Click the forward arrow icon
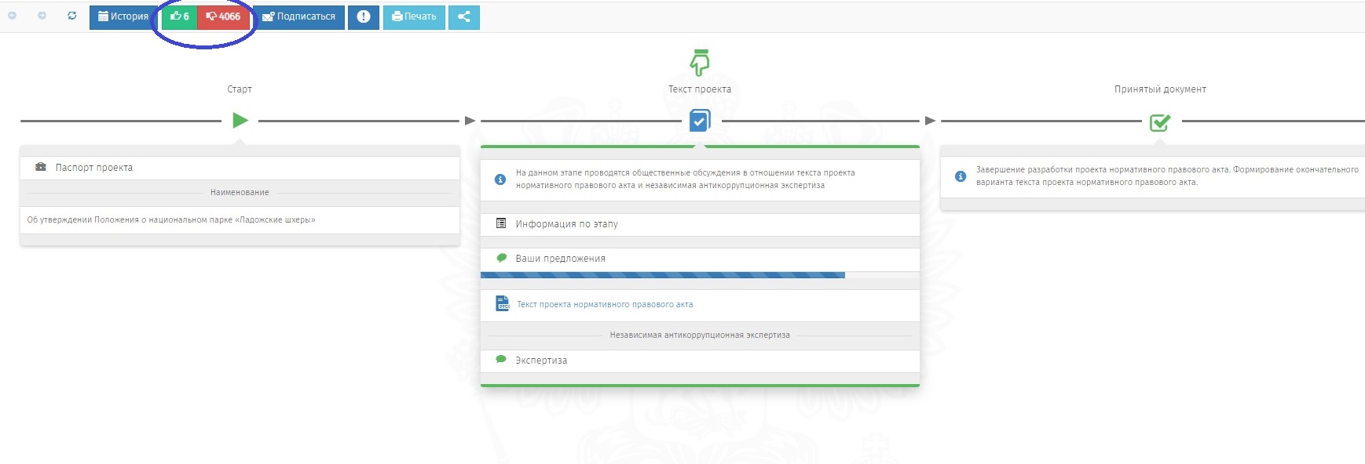Image resolution: width=1365 pixels, height=464 pixels. [x=42, y=16]
